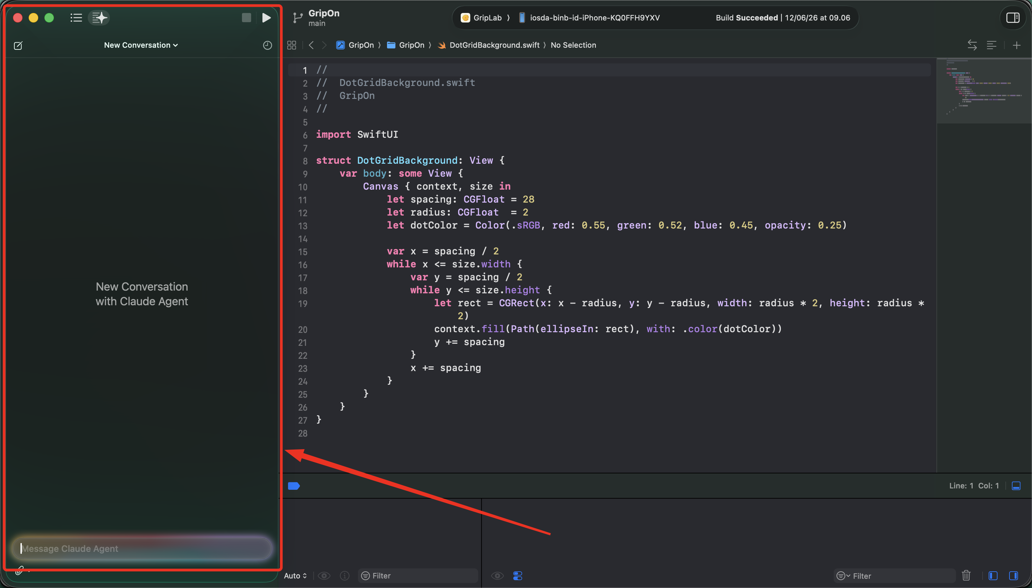Click line number 16 in the gutter

[303, 265]
